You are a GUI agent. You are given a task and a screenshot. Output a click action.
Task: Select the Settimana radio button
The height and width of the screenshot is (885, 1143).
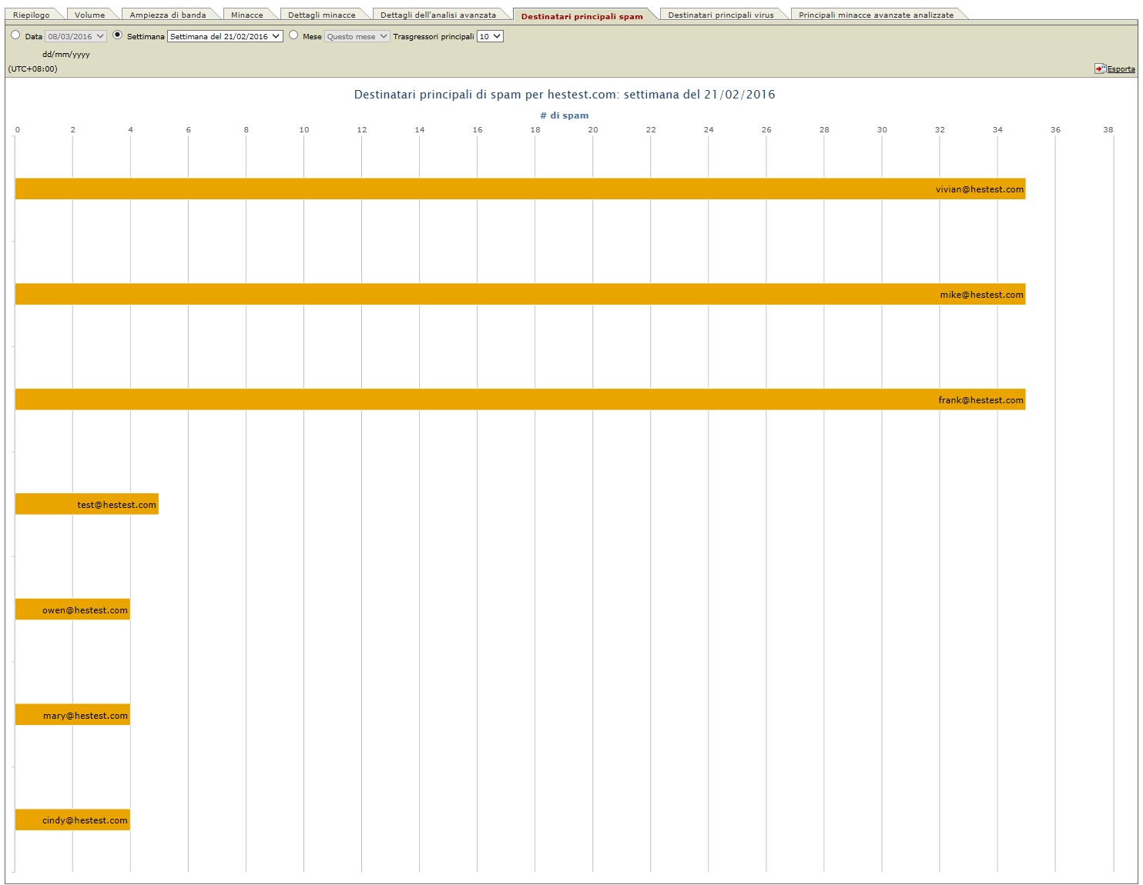[x=118, y=35]
